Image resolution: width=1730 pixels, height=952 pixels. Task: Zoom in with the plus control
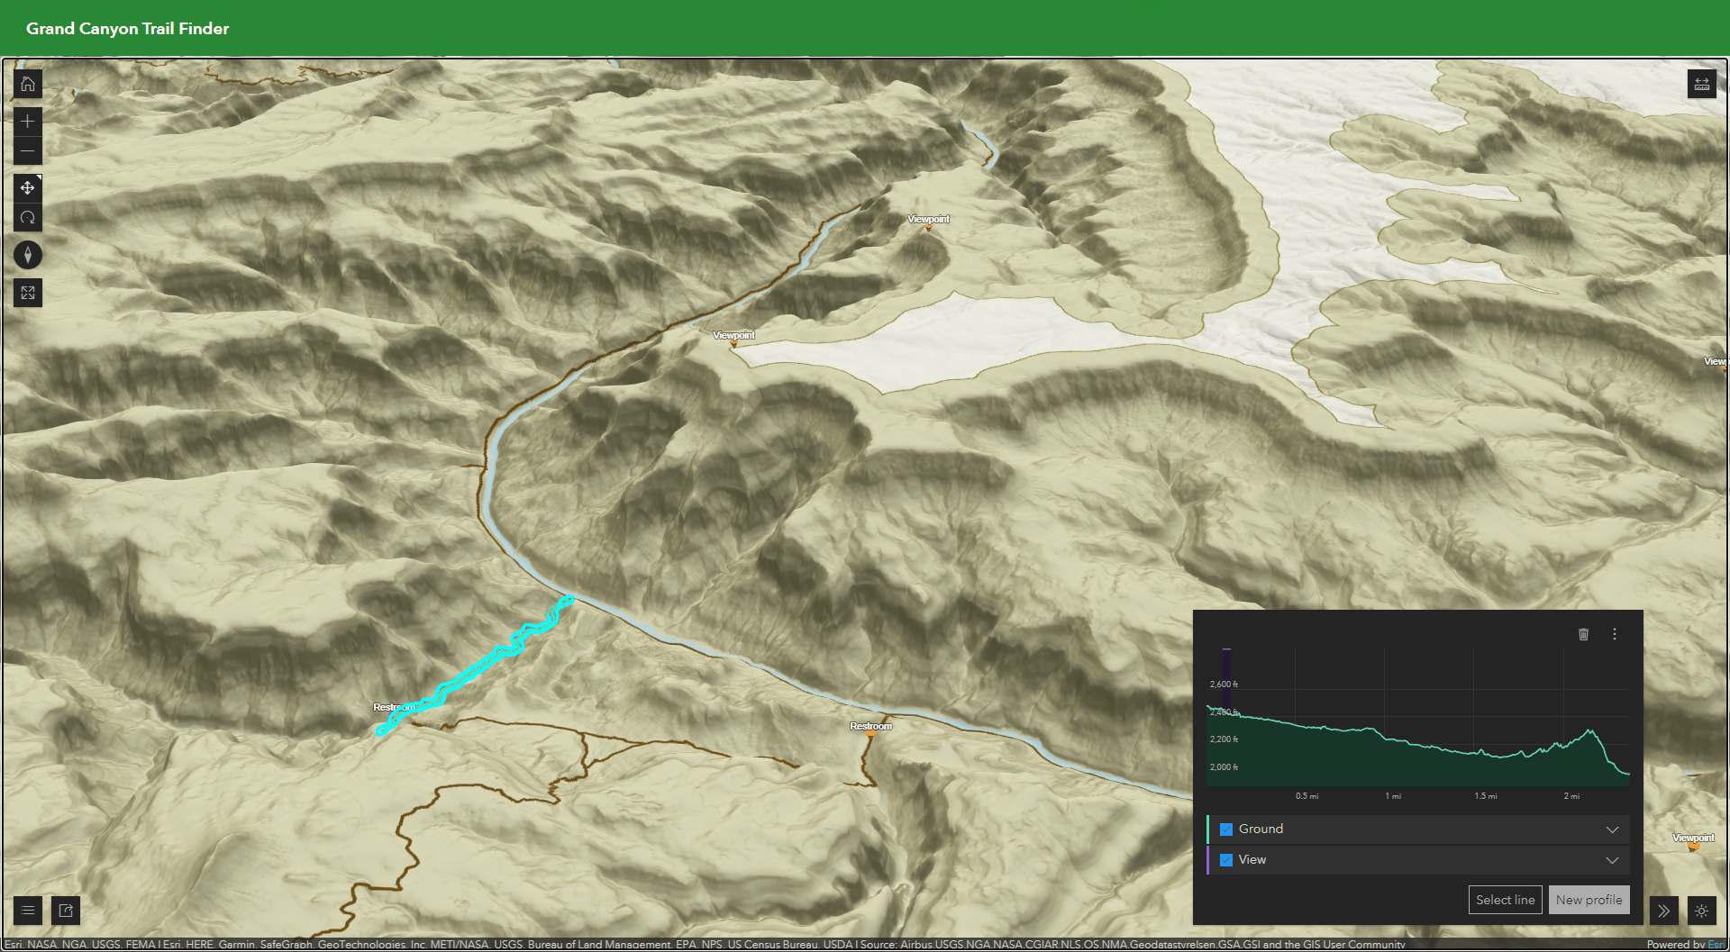pos(28,122)
